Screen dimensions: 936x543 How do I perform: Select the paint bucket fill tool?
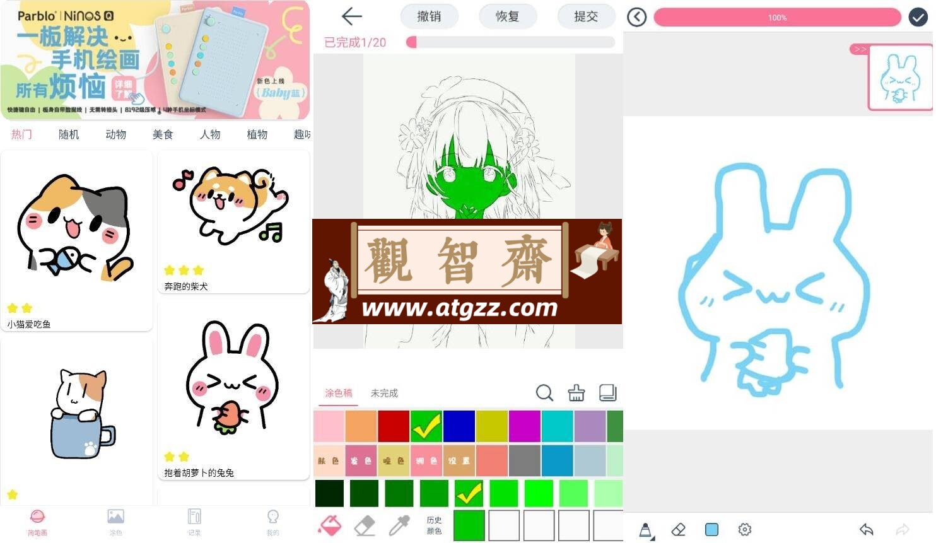tap(330, 525)
